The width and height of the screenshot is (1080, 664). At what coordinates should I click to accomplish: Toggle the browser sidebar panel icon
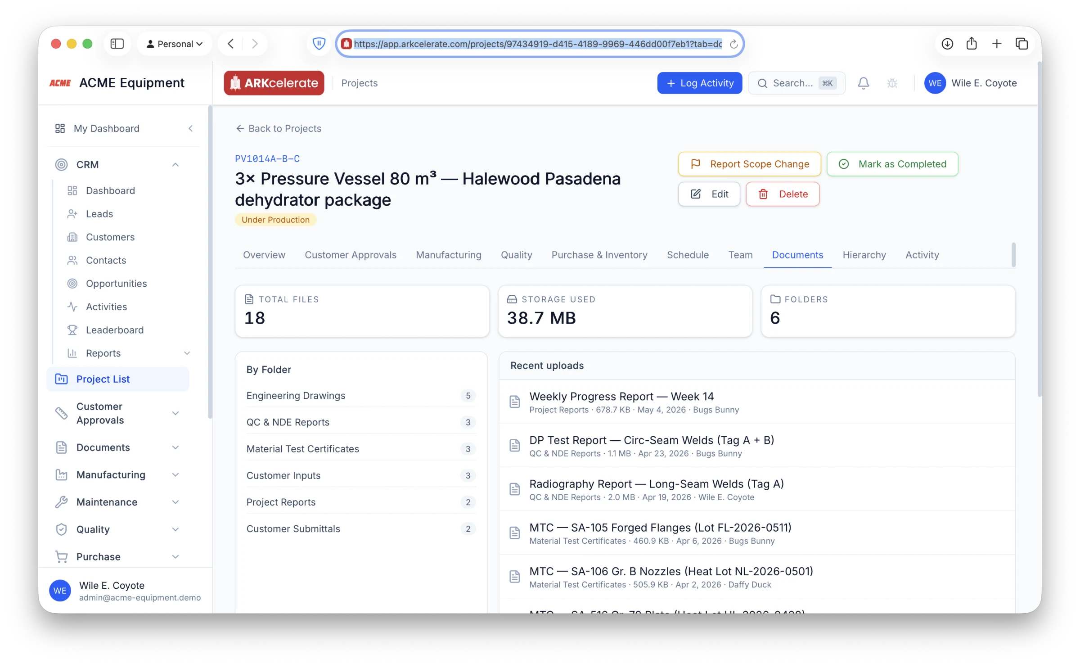pos(117,44)
